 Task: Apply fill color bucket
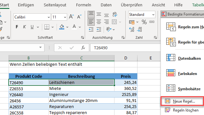click(x=62, y=27)
